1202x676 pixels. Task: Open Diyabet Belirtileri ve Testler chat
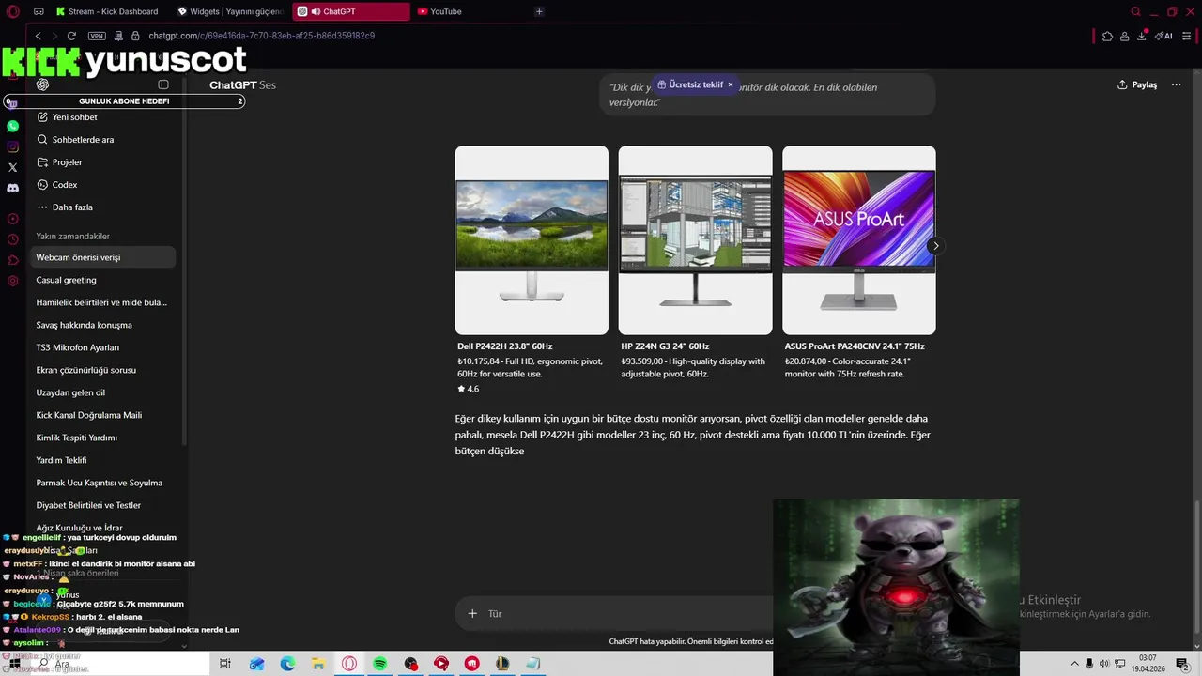click(x=103, y=505)
